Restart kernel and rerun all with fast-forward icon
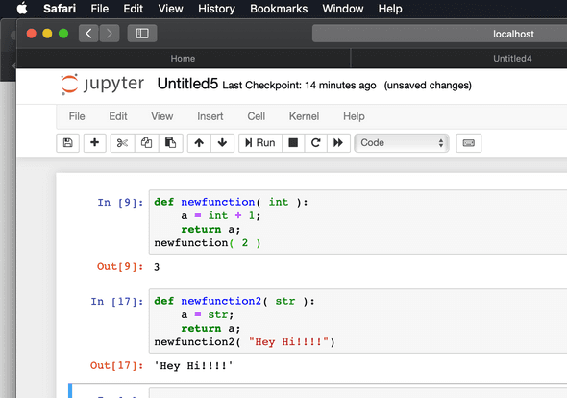The width and height of the screenshot is (567, 398). [x=338, y=143]
